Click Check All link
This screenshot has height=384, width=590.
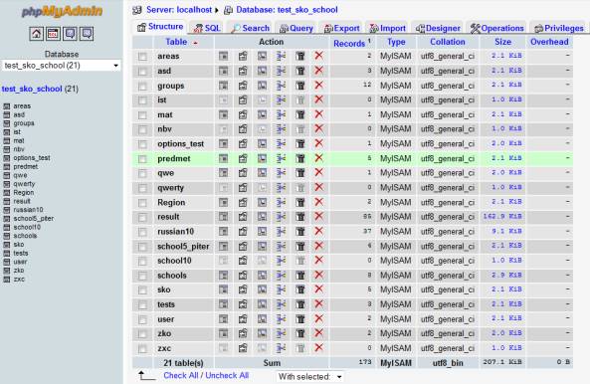pos(181,375)
